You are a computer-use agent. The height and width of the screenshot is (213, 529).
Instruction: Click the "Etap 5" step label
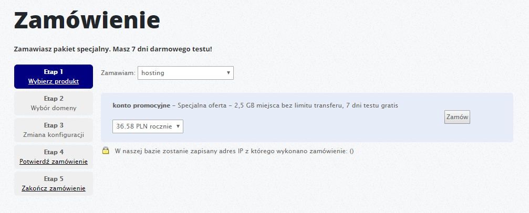click(54, 179)
